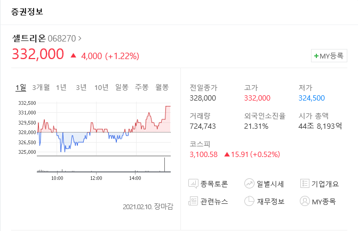Click the 2021.02.10. 장마감 date label
The height and width of the screenshot is (231, 358).
coord(148,207)
